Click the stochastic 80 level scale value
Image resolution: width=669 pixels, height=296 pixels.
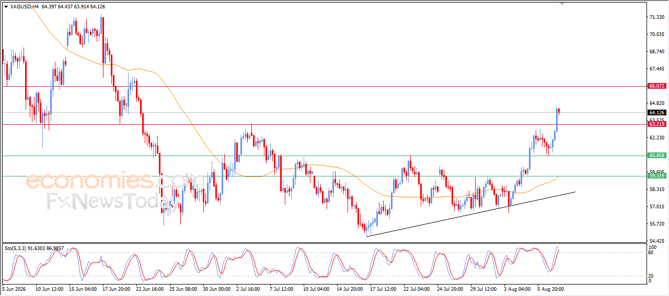tap(651, 253)
